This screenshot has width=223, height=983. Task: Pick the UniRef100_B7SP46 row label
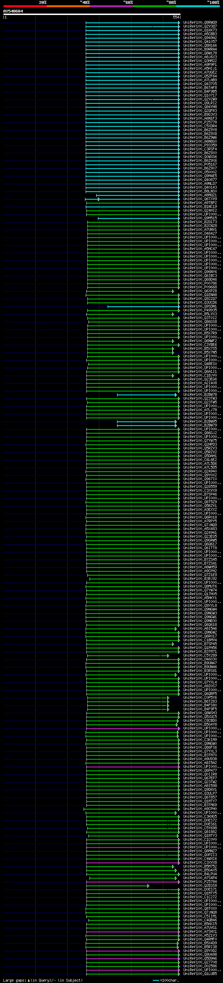pos(200,494)
